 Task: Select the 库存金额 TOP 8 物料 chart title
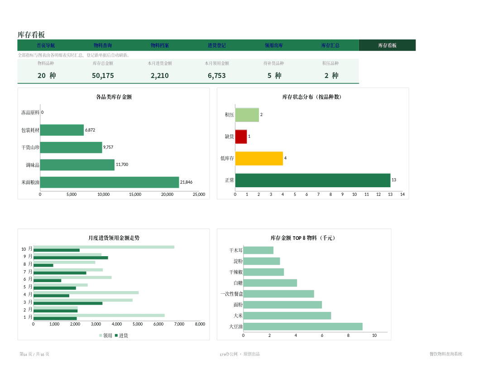coord(303,238)
